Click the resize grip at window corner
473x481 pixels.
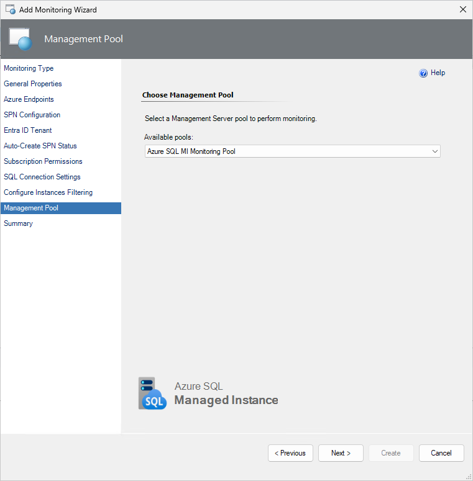click(469, 477)
